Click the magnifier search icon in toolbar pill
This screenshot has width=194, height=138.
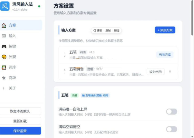(95, 31)
